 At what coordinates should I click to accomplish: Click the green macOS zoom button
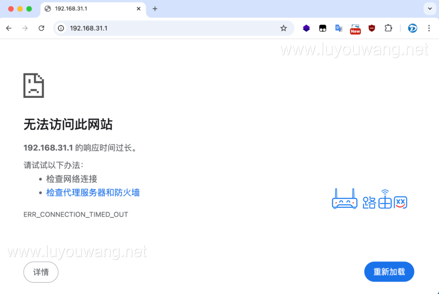tap(29, 9)
